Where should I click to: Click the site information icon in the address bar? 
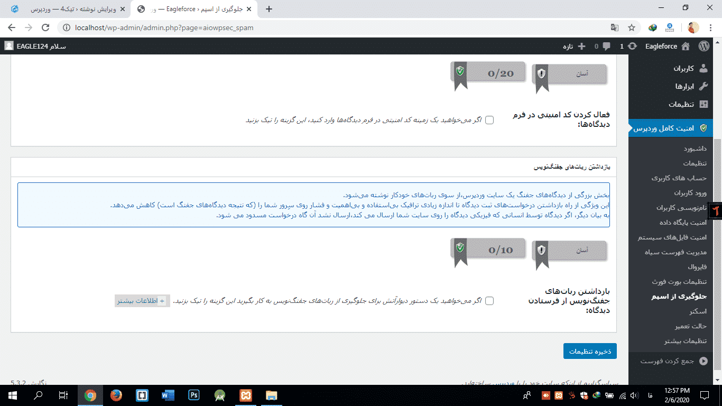[x=67, y=27]
